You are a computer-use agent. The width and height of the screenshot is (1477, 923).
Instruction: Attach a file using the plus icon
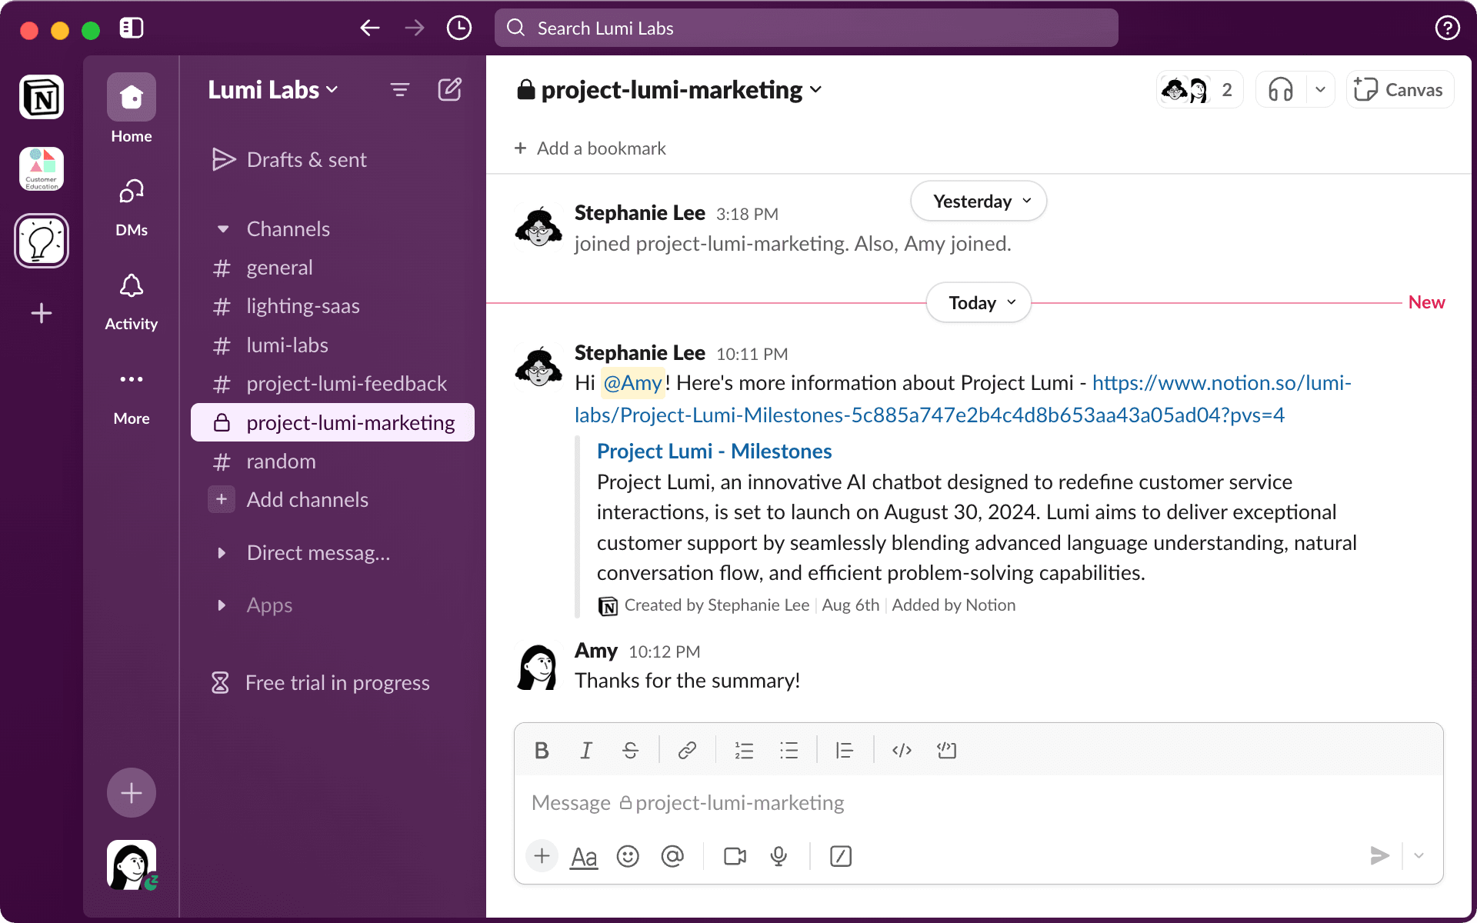pyautogui.click(x=542, y=855)
